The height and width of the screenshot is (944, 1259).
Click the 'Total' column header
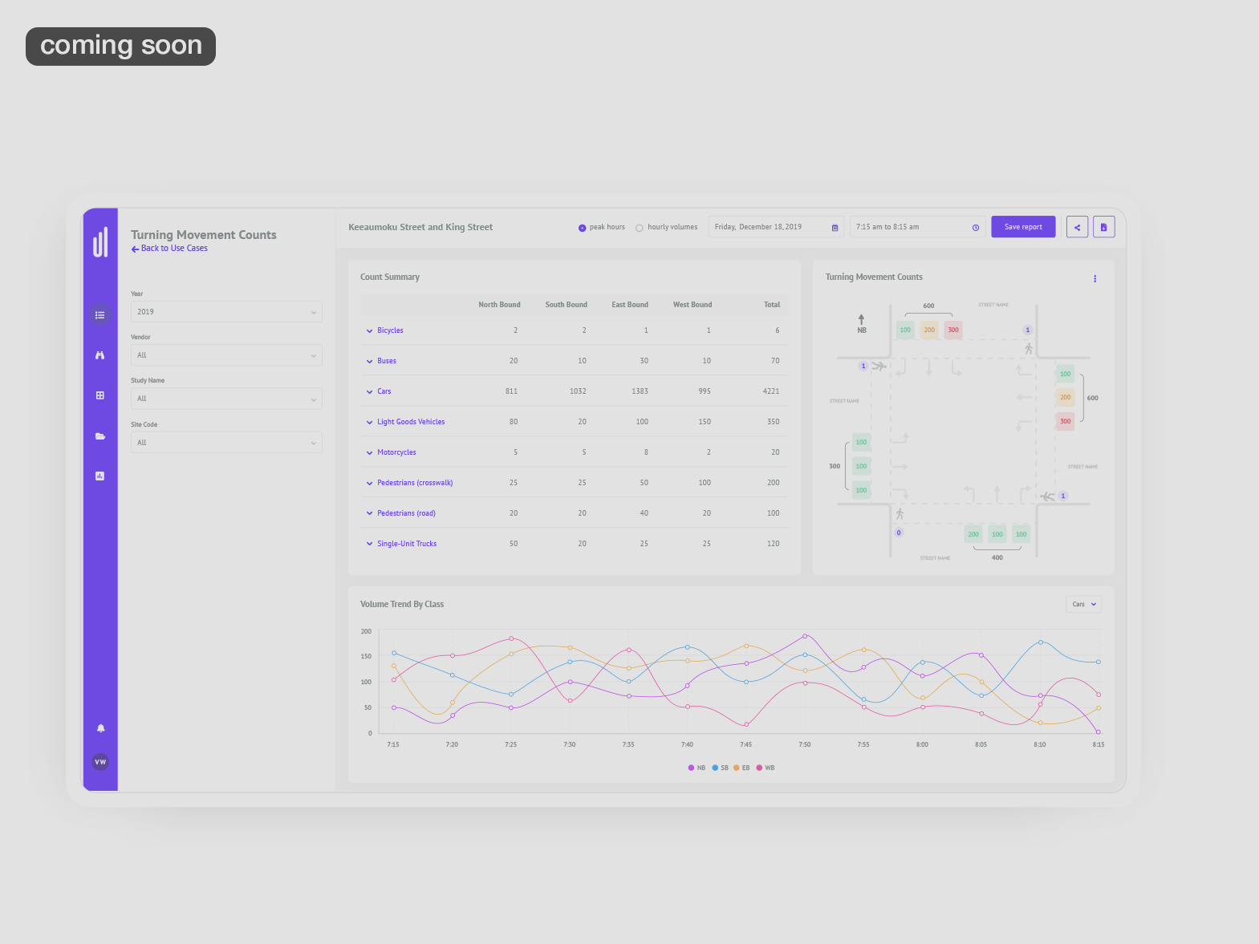coord(772,305)
